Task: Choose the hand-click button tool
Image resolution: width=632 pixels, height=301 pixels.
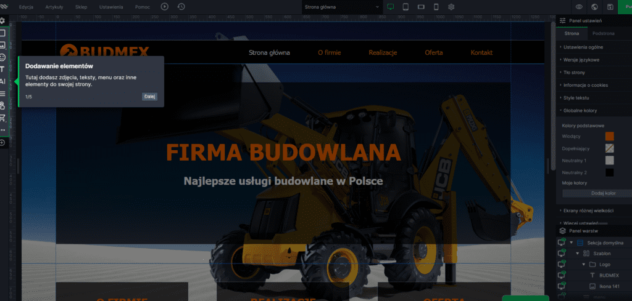Action: tap(2, 106)
